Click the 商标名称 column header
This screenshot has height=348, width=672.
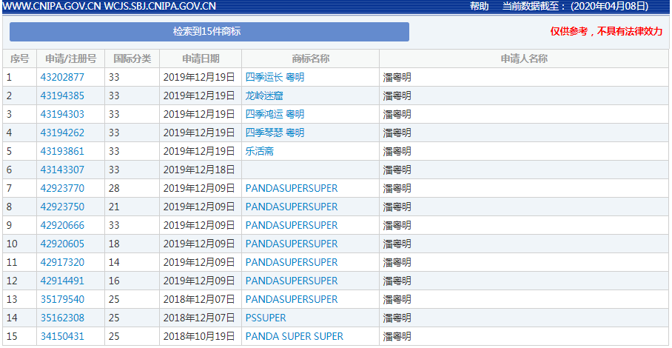pos(310,58)
